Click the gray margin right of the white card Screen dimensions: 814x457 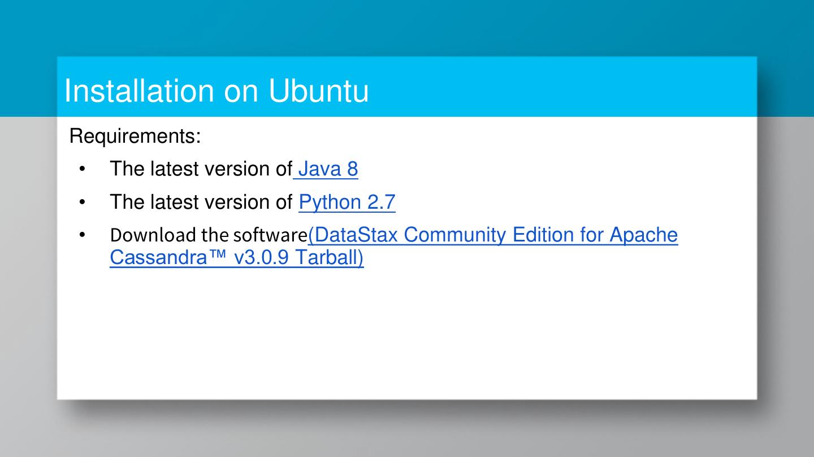(x=786, y=254)
